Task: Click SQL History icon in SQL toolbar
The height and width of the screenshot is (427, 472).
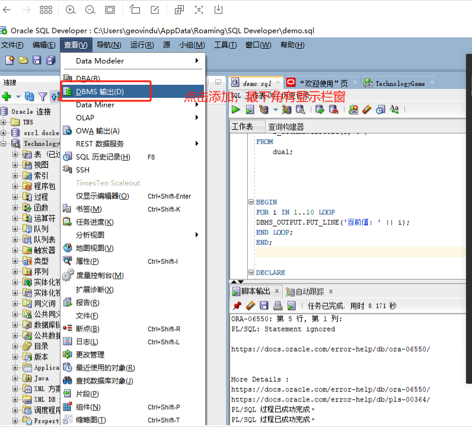Action: [381, 110]
